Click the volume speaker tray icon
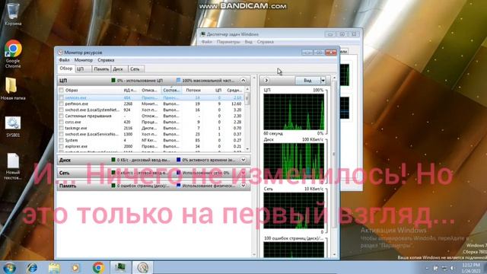 tap(452, 268)
